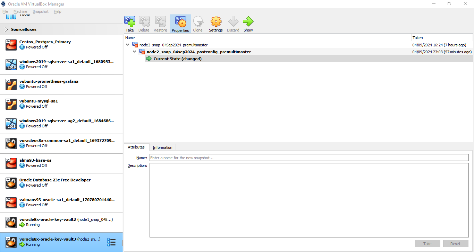This screenshot has height=252, width=474.
Task: Select windows2019-sqlserver-ag2_default machine
Action: coord(61,124)
